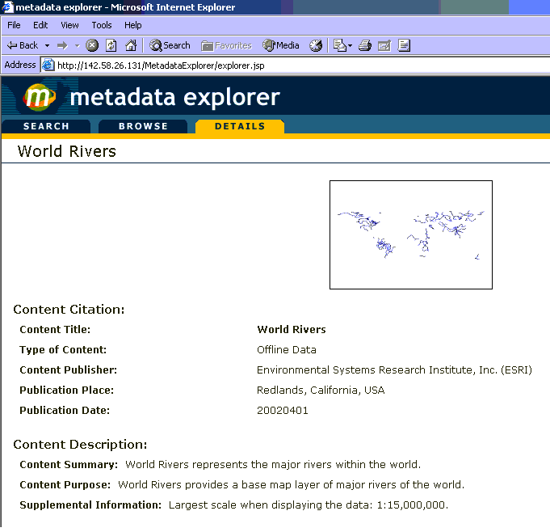Click the Mail toolbar icon
This screenshot has width=550, height=532.
pos(340,46)
